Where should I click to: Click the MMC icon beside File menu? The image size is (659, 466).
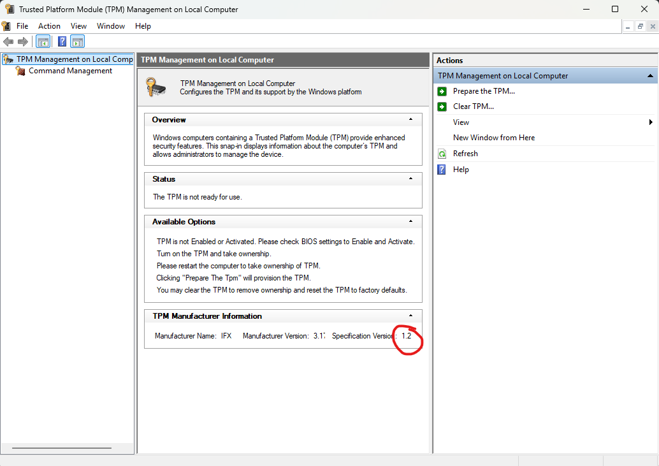[6, 26]
